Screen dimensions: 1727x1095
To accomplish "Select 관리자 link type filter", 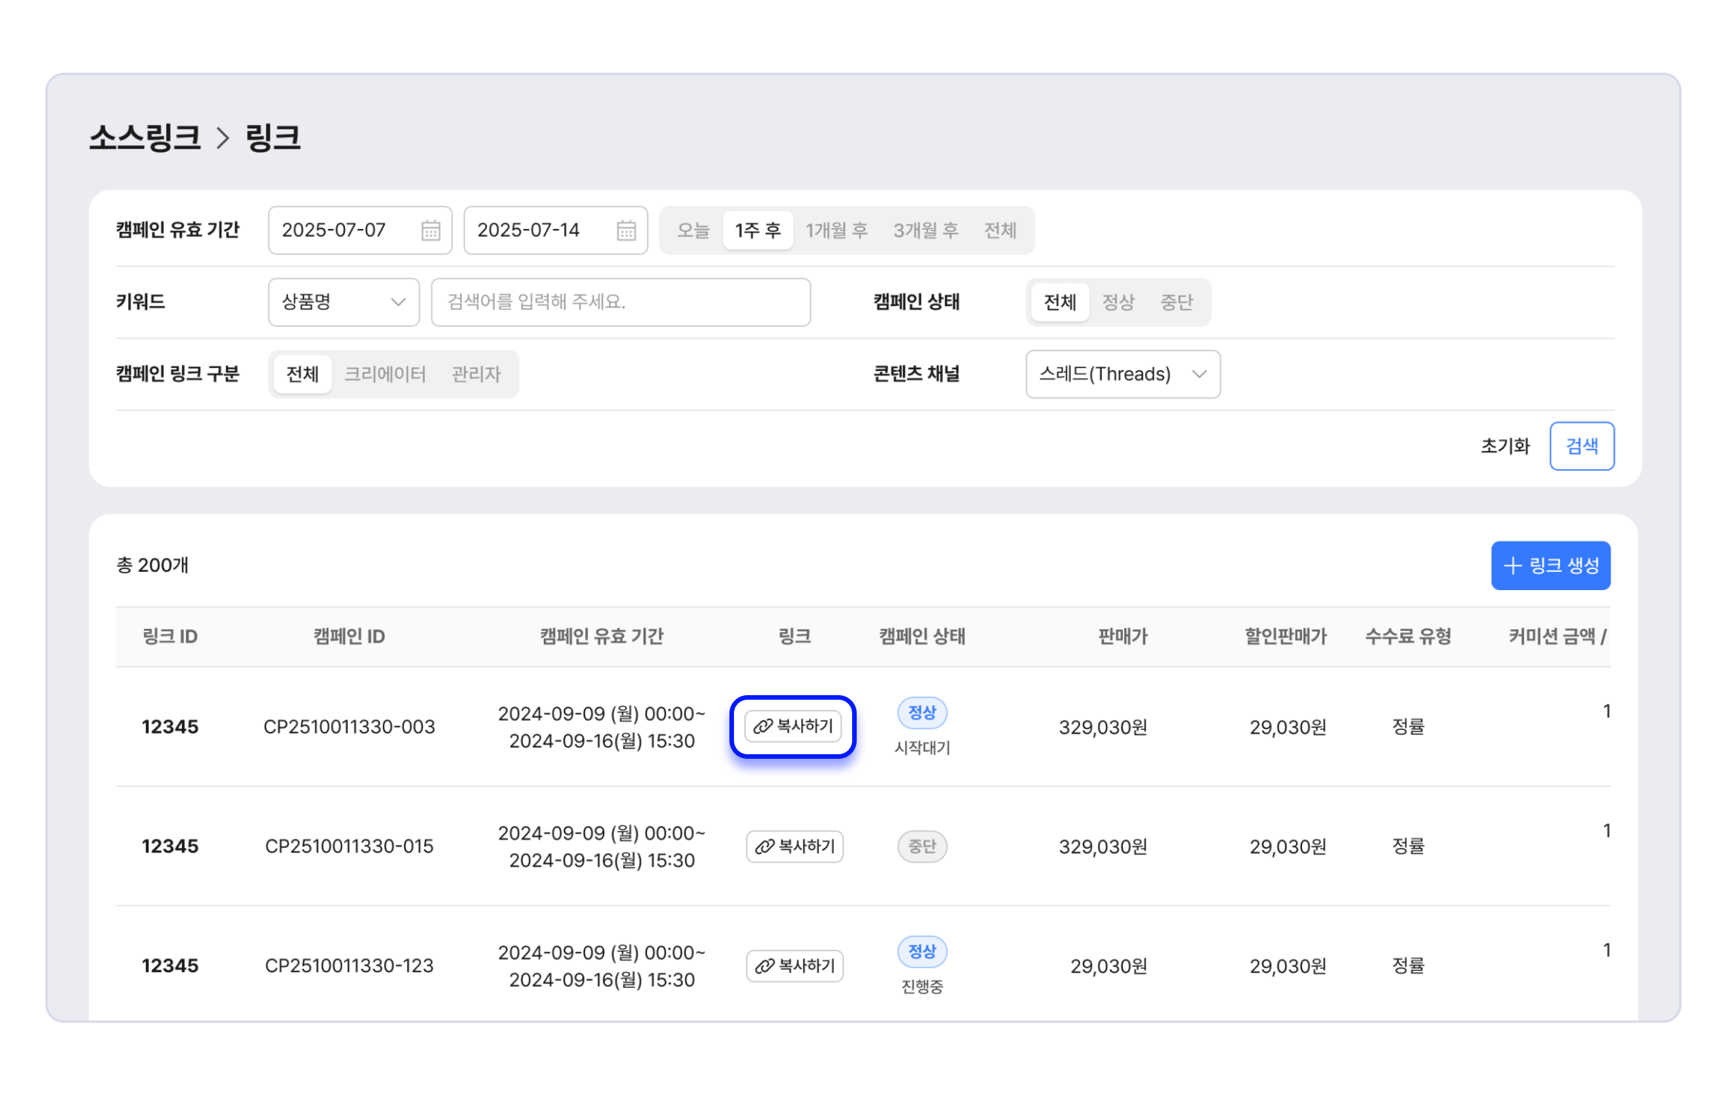I will point(475,374).
